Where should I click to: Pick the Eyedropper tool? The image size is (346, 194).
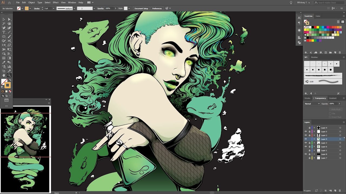(x=4, y=62)
